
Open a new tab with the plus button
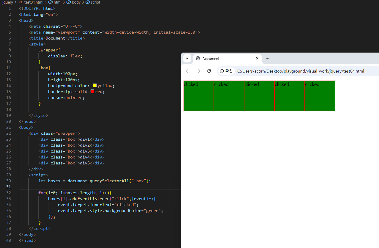[268, 58]
